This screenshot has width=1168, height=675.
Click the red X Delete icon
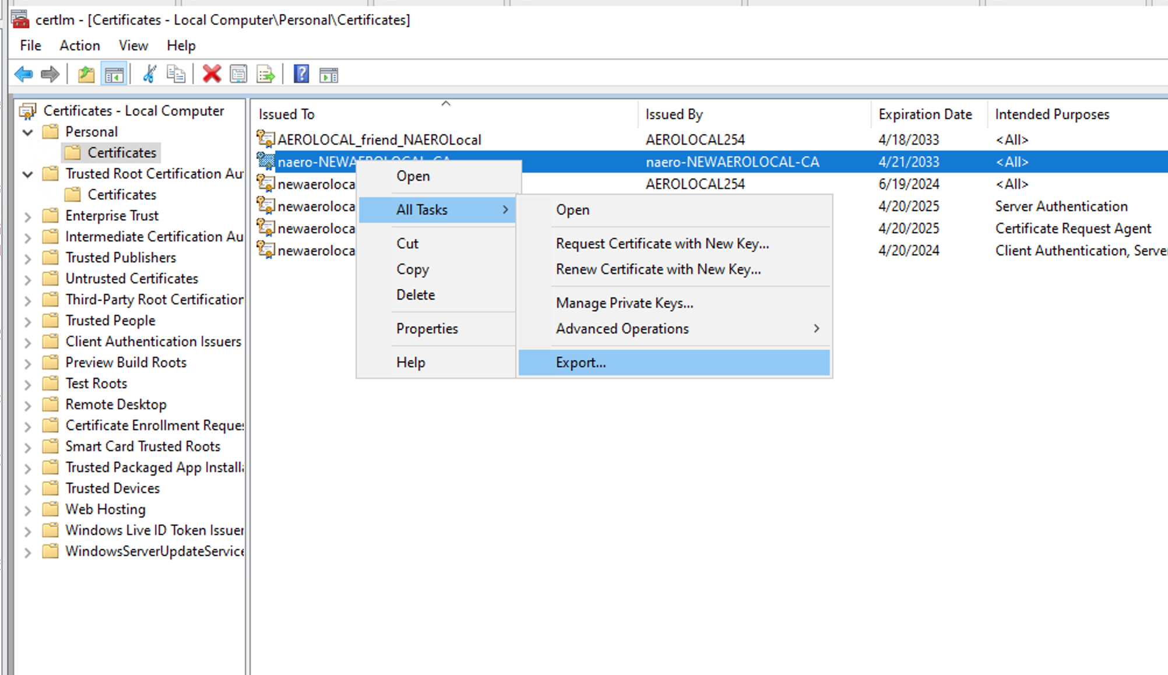212,74
